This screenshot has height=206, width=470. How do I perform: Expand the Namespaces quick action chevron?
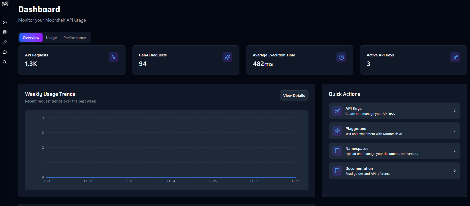(455, 151)
